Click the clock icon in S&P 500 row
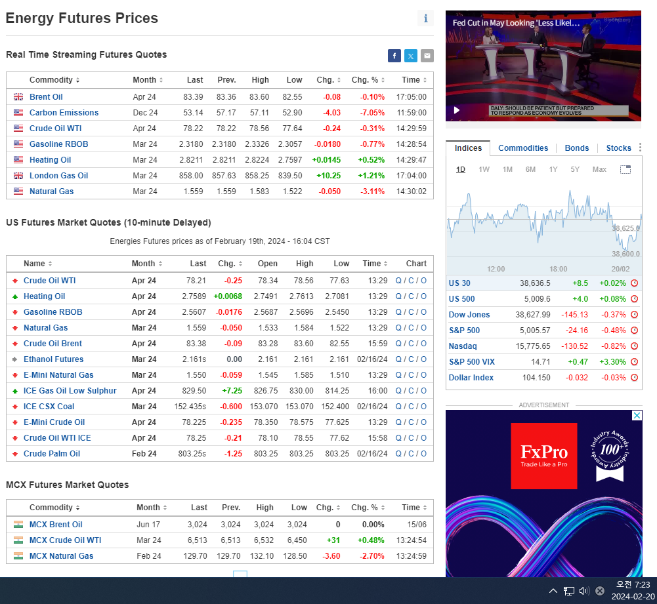Screen dimensions: 657x604 (x=635, y=331)
